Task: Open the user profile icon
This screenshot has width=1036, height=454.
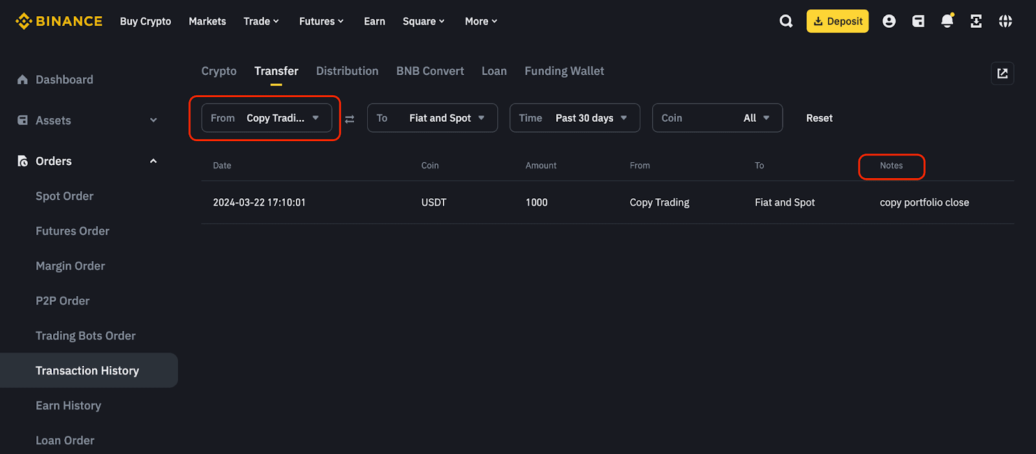Action: tap(889, 21)
